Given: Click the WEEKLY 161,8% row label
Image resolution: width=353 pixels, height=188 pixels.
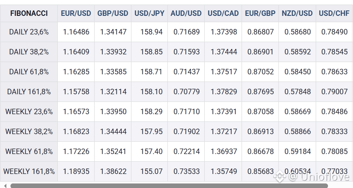Looking at the screenshot, I should (29, 171).
